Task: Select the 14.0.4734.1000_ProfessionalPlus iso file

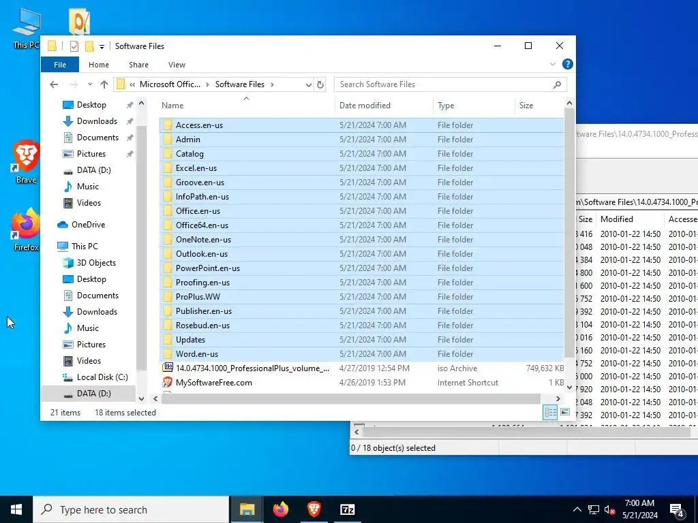Action: tap(361, 368)
